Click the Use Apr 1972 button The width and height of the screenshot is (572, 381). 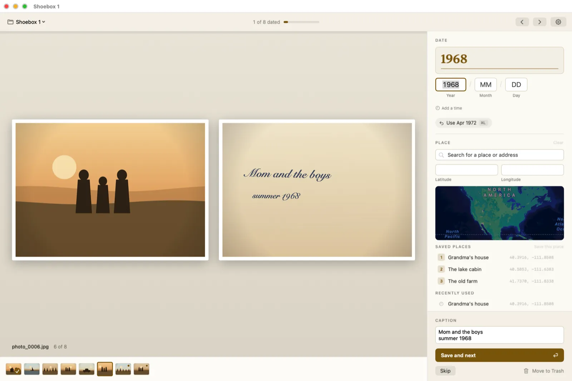tap(463, 123)
